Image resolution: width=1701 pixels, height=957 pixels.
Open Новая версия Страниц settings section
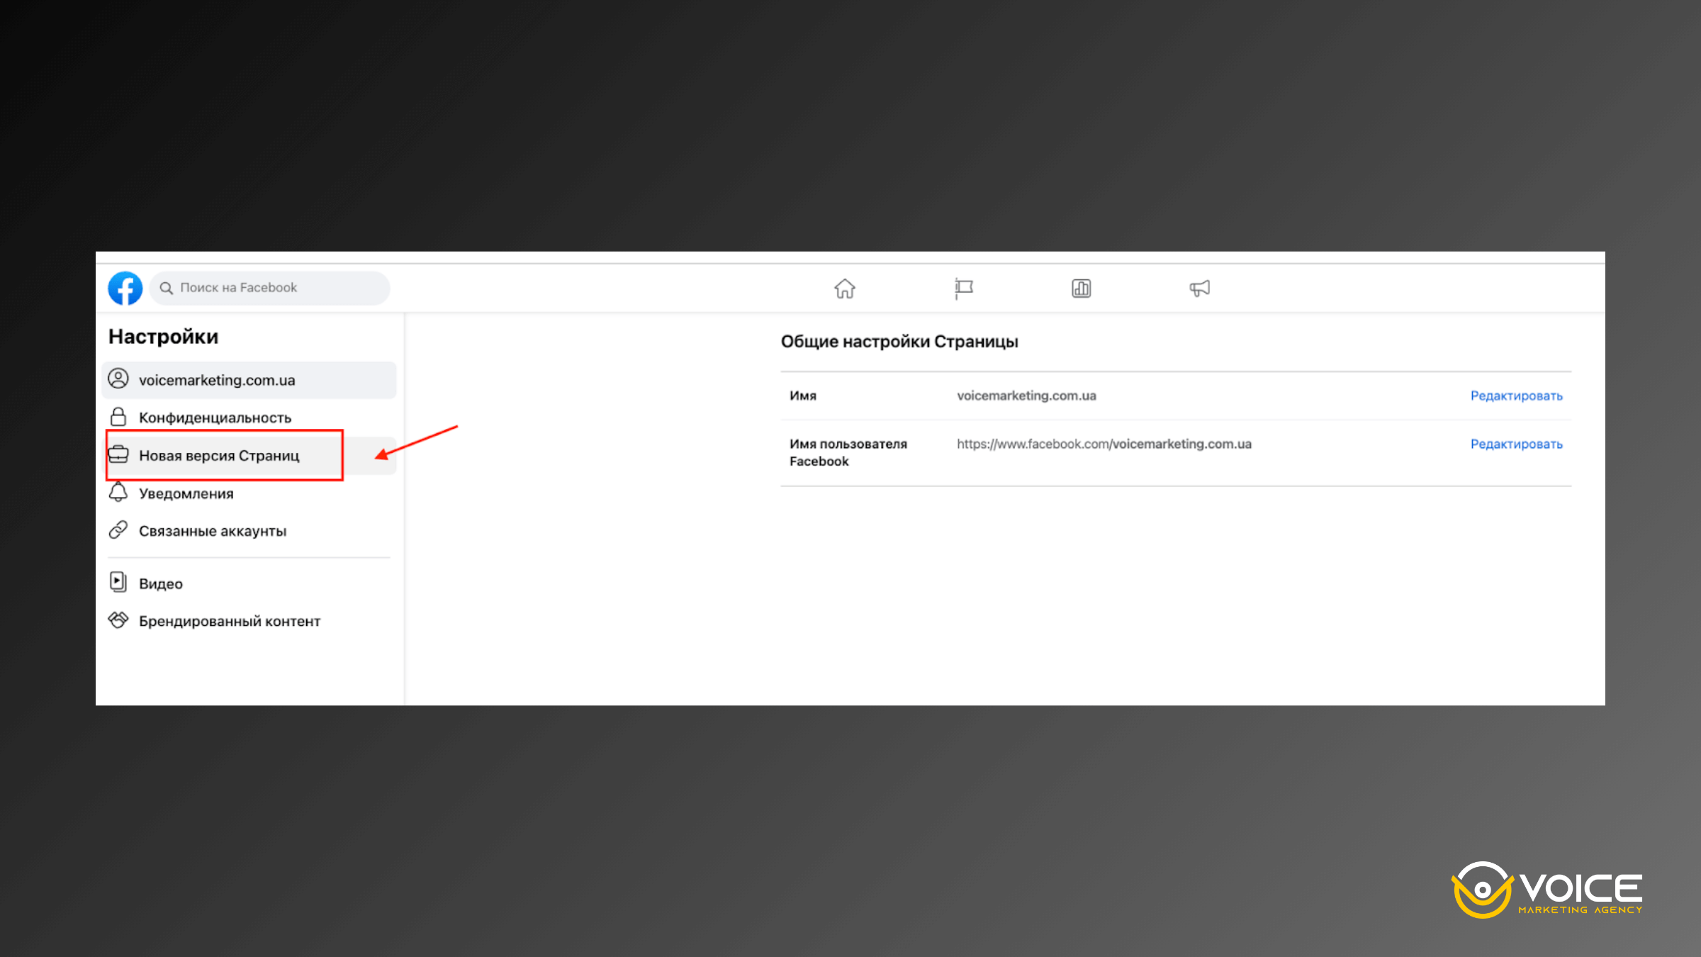(x=220, y=456)
